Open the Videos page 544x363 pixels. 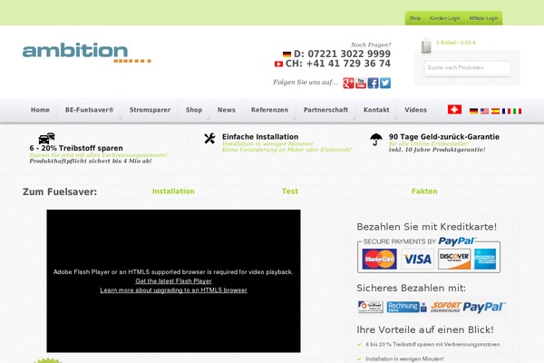pyautogui.click(x=415, y=110)
